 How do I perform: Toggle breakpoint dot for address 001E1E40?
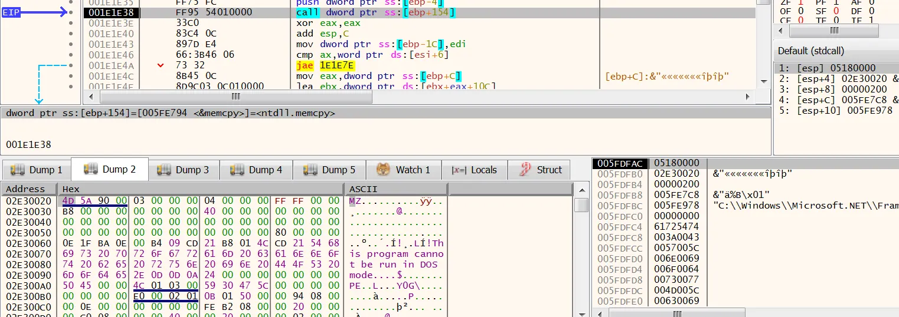click(x=71, y=34)
